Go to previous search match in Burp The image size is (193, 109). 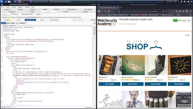point(7,107)
